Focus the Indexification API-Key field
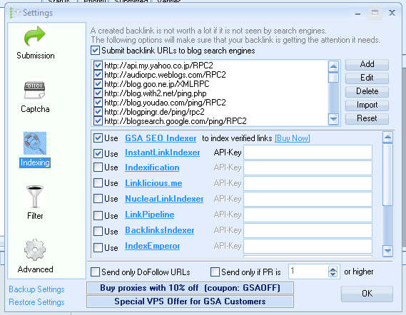 coord(308,168)
